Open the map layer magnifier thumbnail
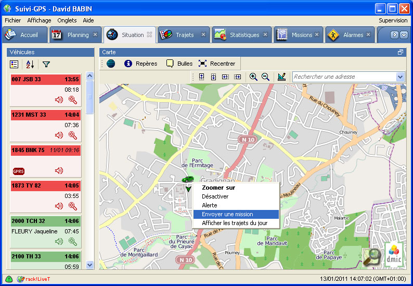413x286 pixels. coord(372,257)
